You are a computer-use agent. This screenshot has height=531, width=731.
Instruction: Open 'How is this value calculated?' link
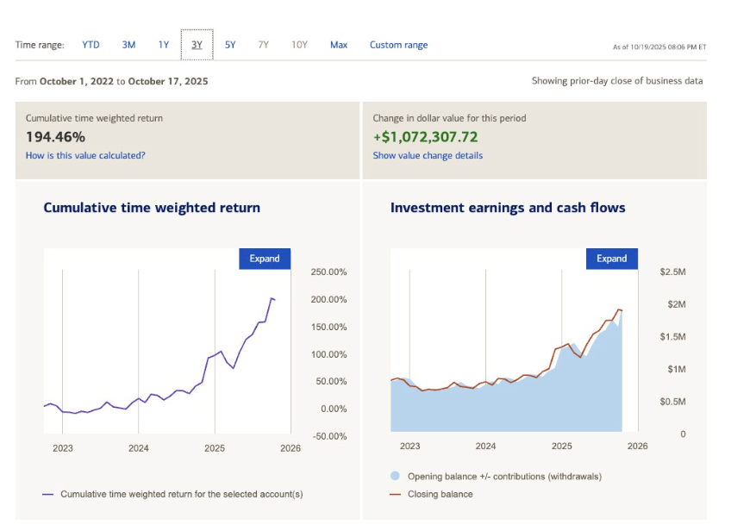pyautogui.click(x=85, y=155)
